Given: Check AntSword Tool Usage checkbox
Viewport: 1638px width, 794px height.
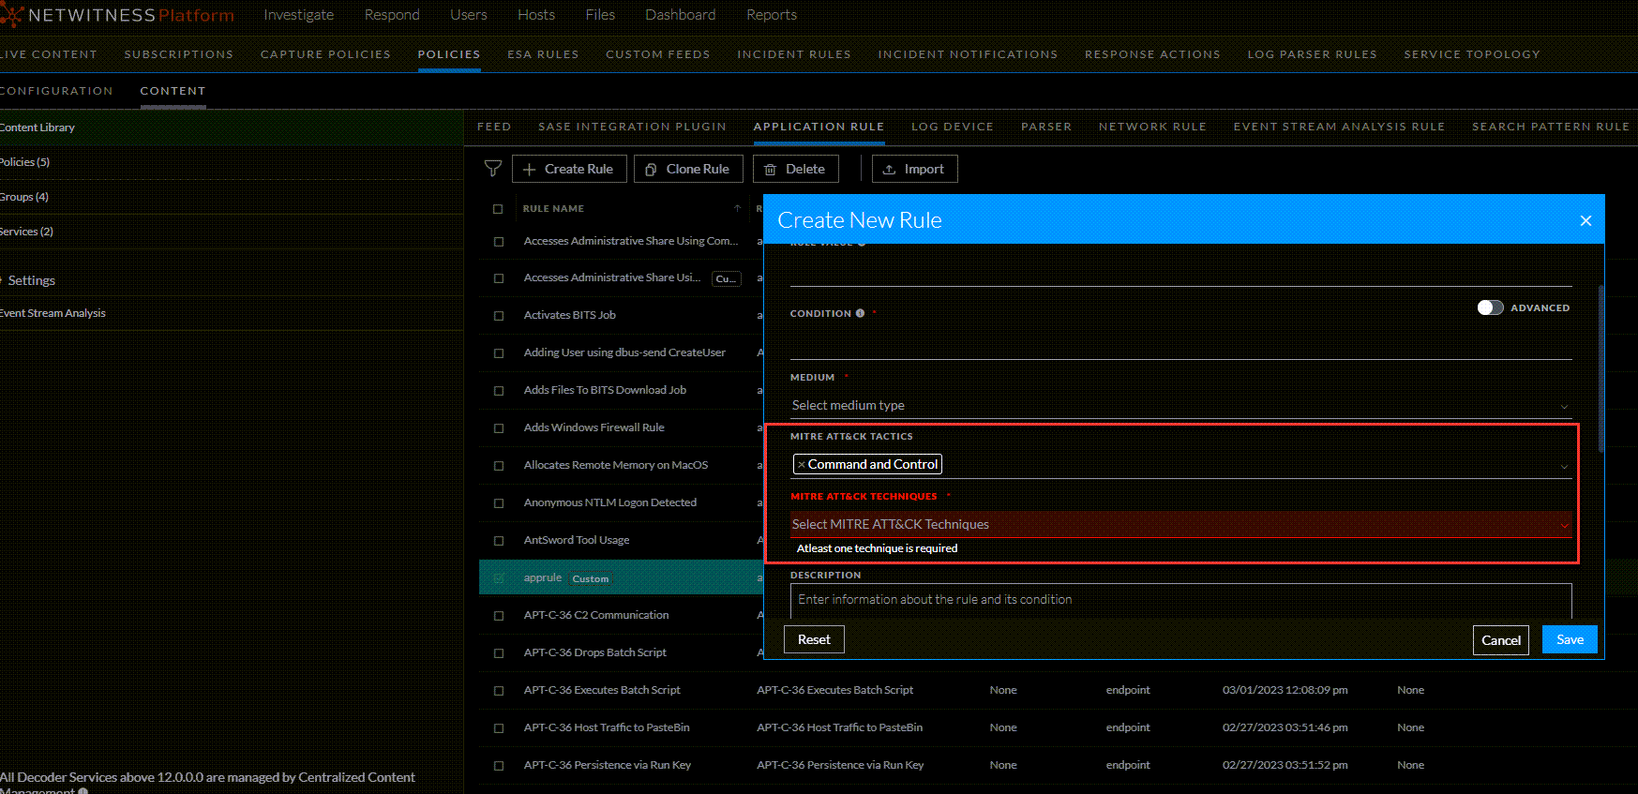Looking at the screenshot, I should coord(499,541).
